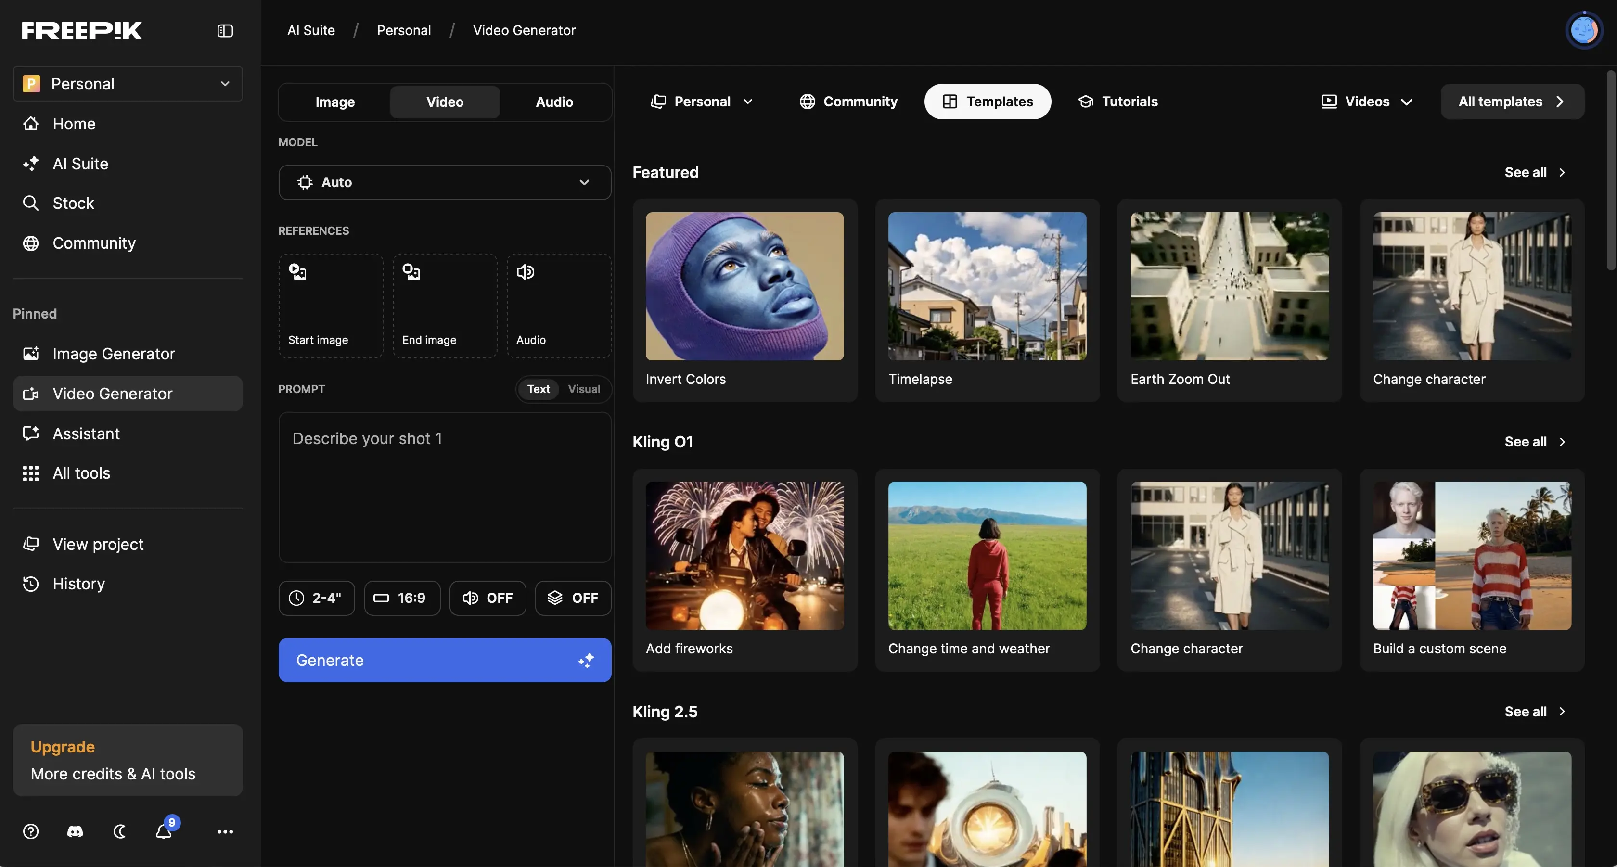
Task: Open notifications bell icon
Action: [x=164, y=831]
